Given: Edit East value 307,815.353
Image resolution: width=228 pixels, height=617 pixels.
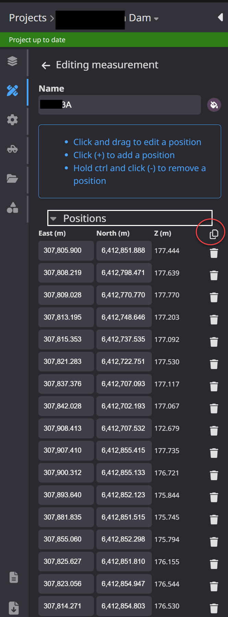Looking at the screenshot, I should (66, 339).
